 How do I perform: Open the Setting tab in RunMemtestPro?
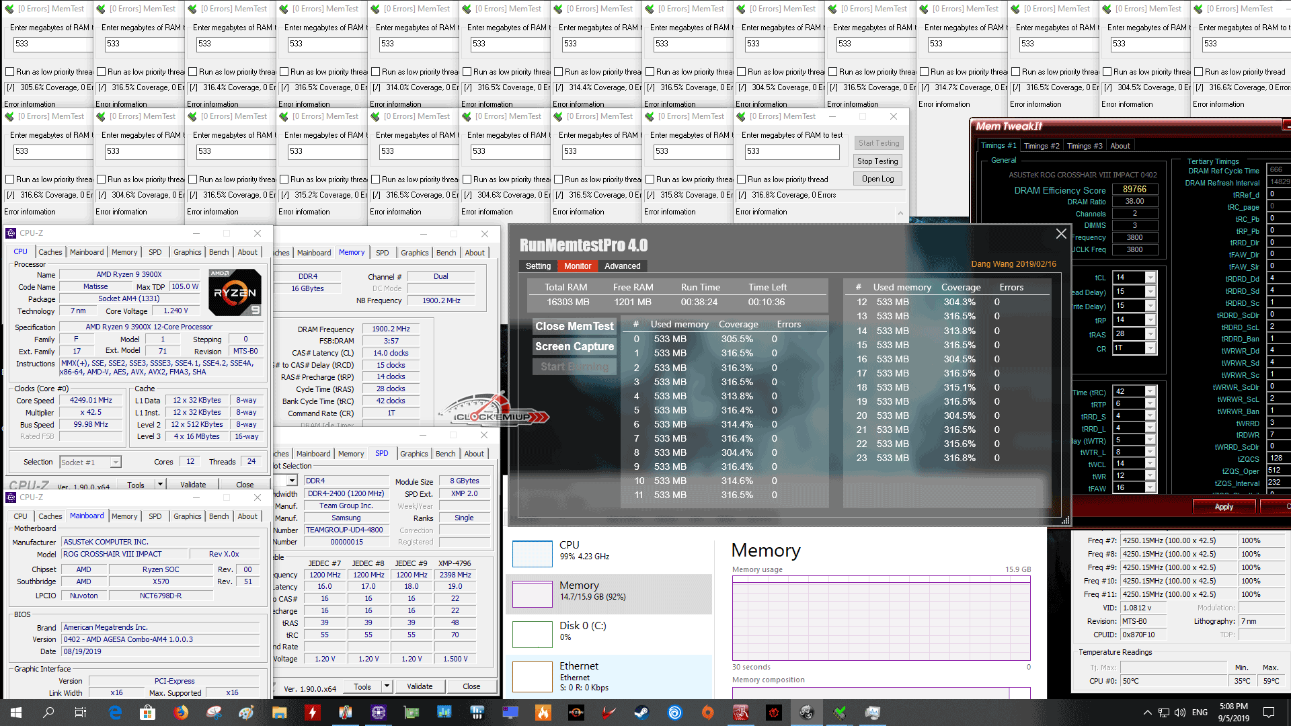[538, 266]
